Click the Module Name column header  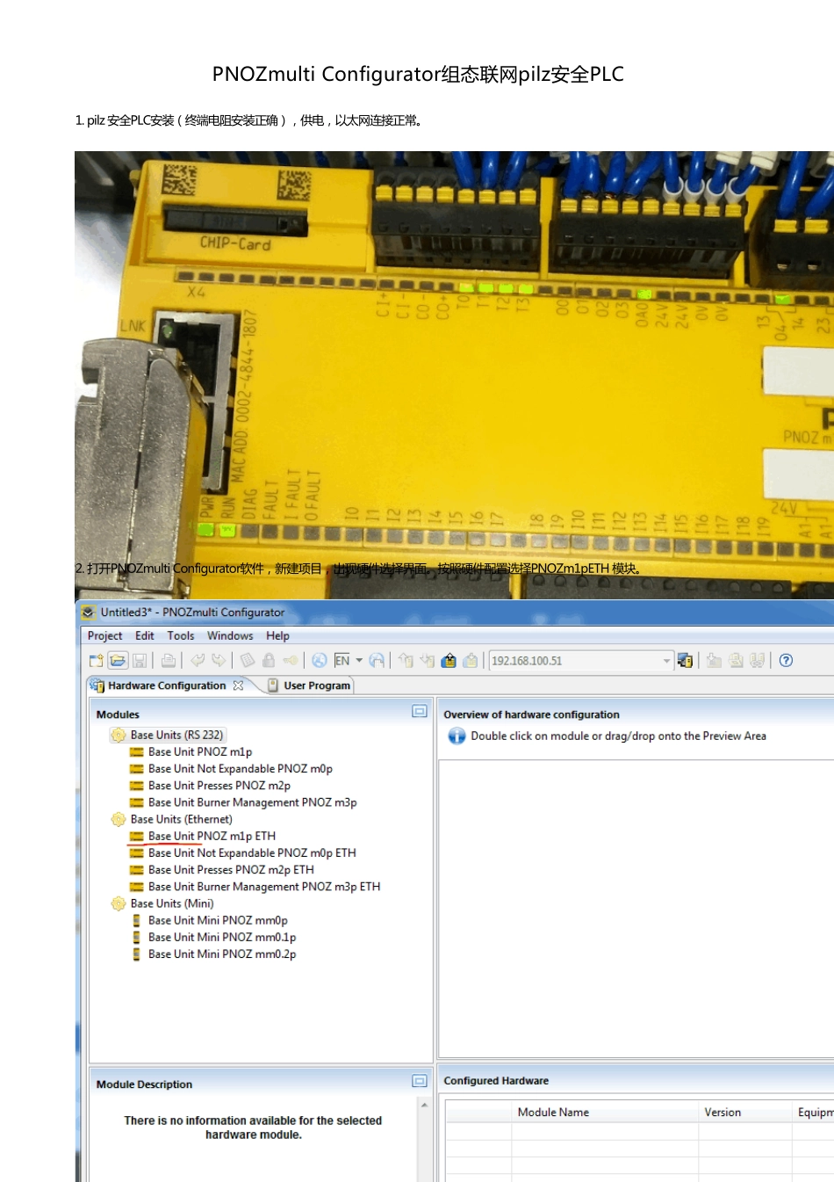553,1112
